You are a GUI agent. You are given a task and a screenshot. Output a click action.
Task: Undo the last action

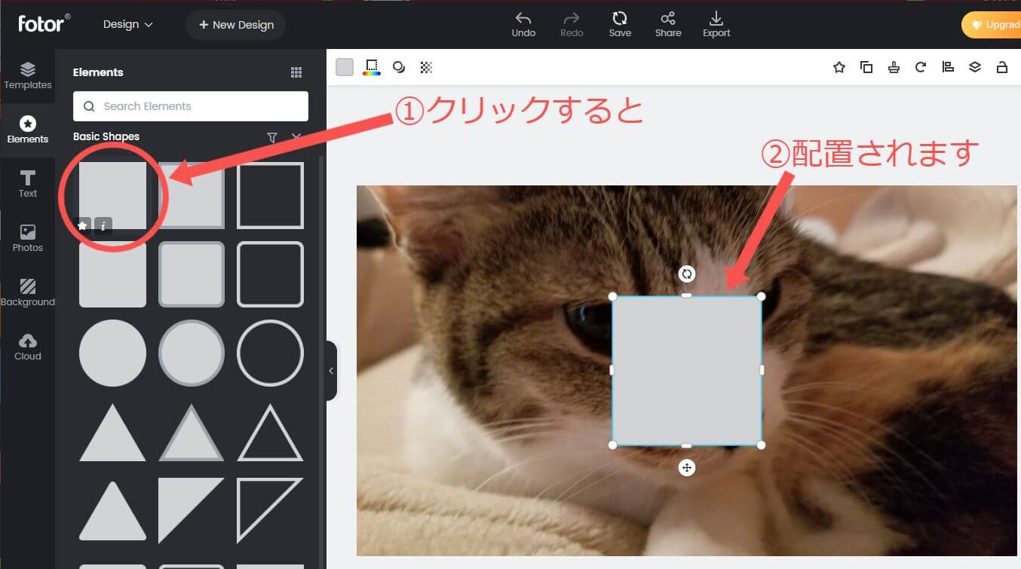pos(523,24)
